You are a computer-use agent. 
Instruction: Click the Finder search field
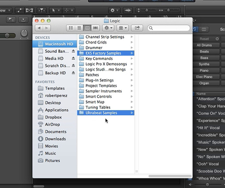pos(169,28)
